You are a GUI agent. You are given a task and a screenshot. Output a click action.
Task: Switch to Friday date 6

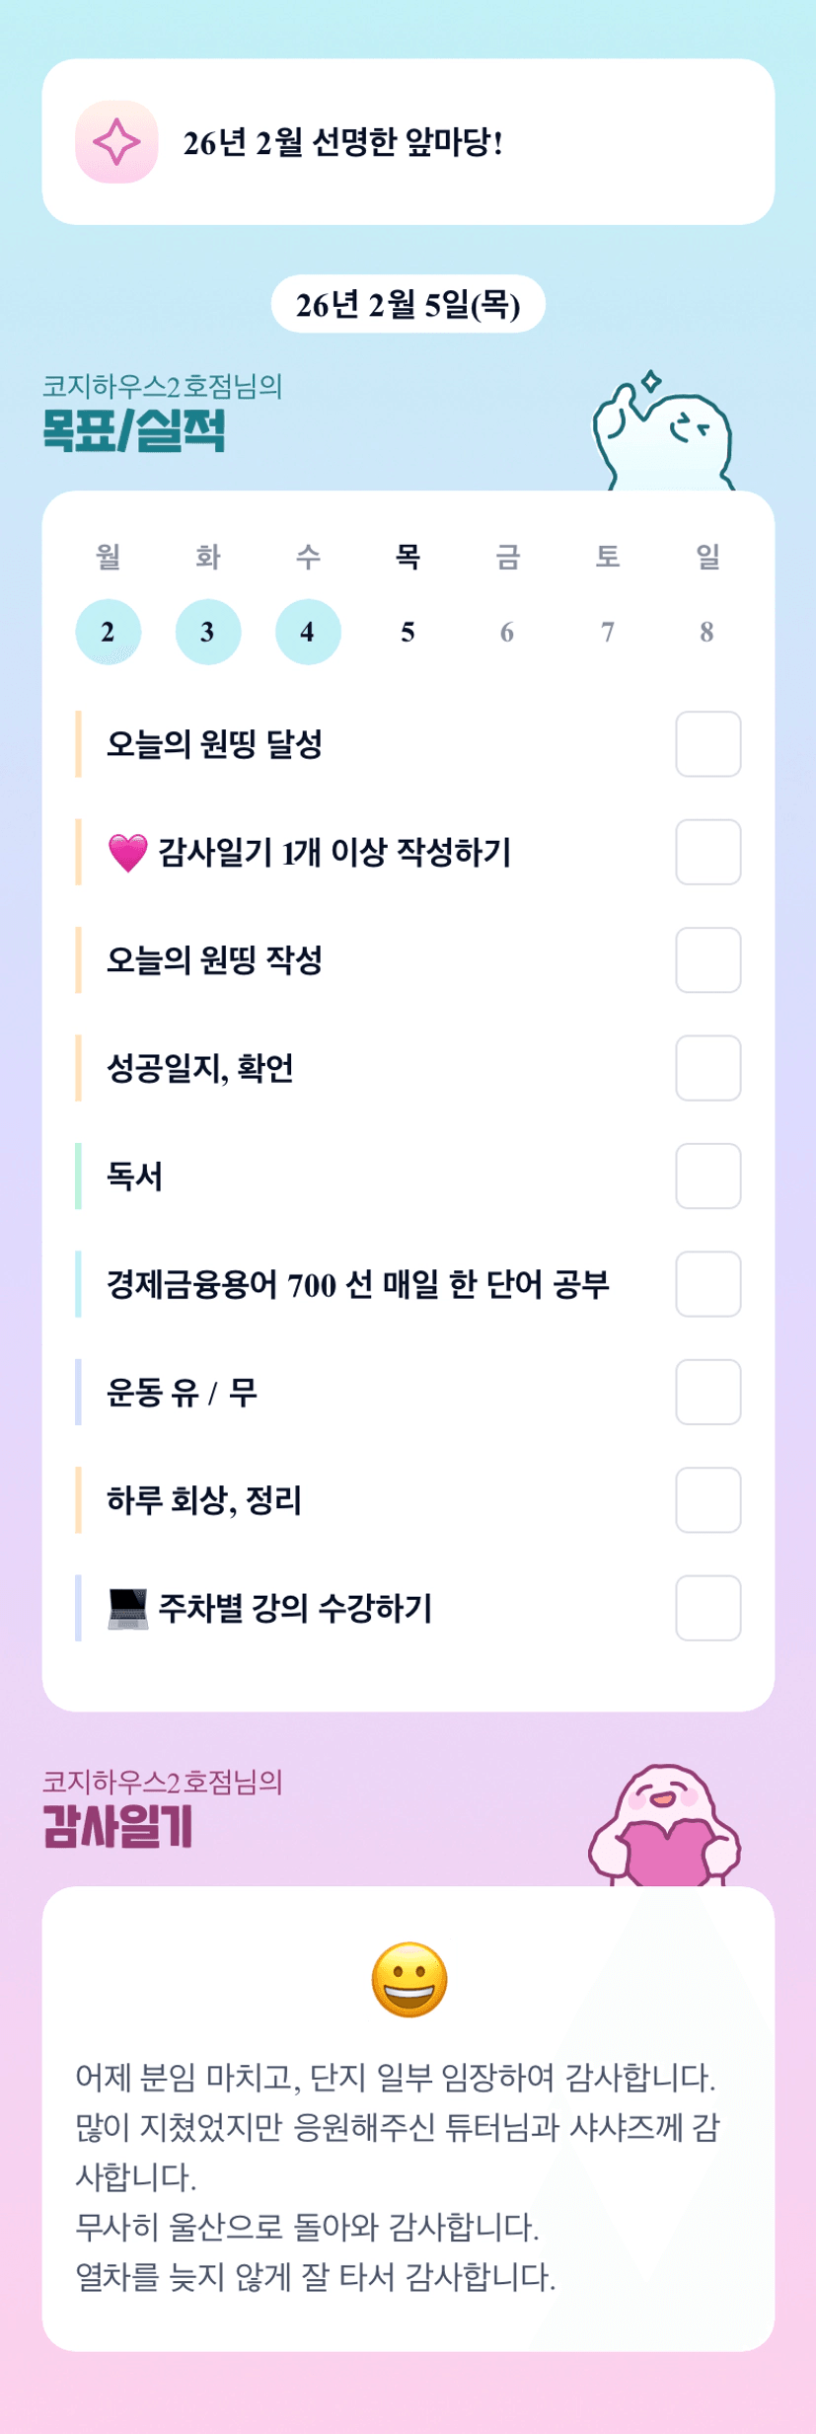[x=507, y=632]
